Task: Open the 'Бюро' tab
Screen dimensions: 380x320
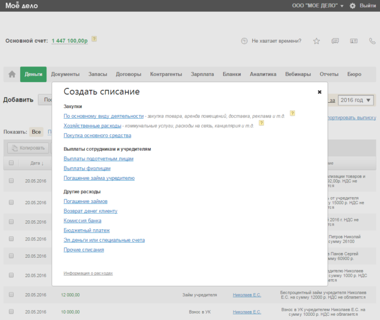Action: pyautogui.click(x=354, y=74)
